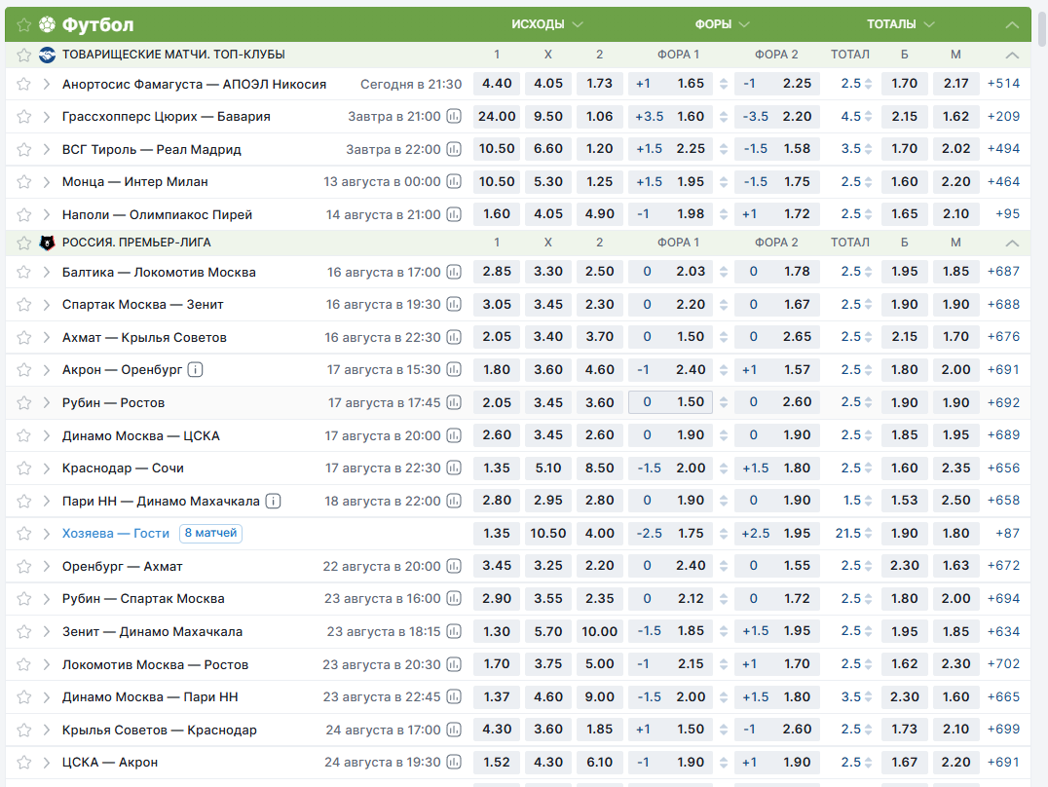Expand the Наполи — Олимпиакос row chevron
Screen dimensions: 1048x787
pyautogui.click(x=46, y=214)
